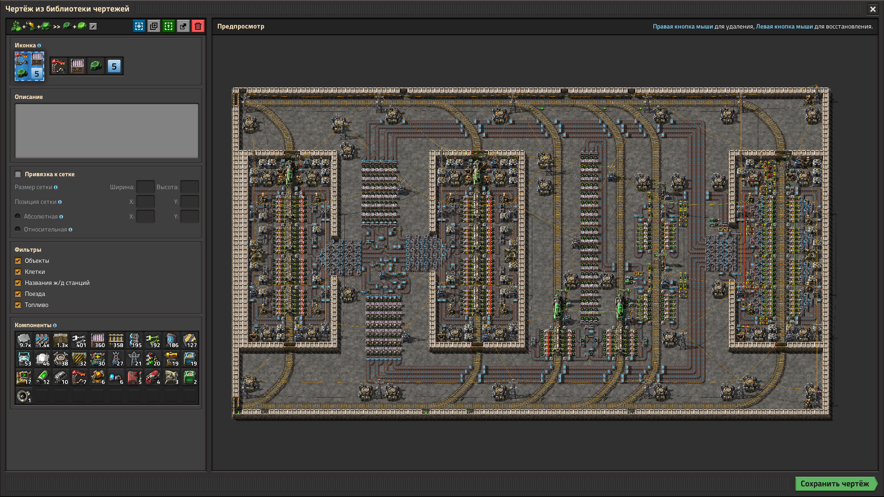
Task: Select train stop icon slot
Action: click(x=59, y=66)
